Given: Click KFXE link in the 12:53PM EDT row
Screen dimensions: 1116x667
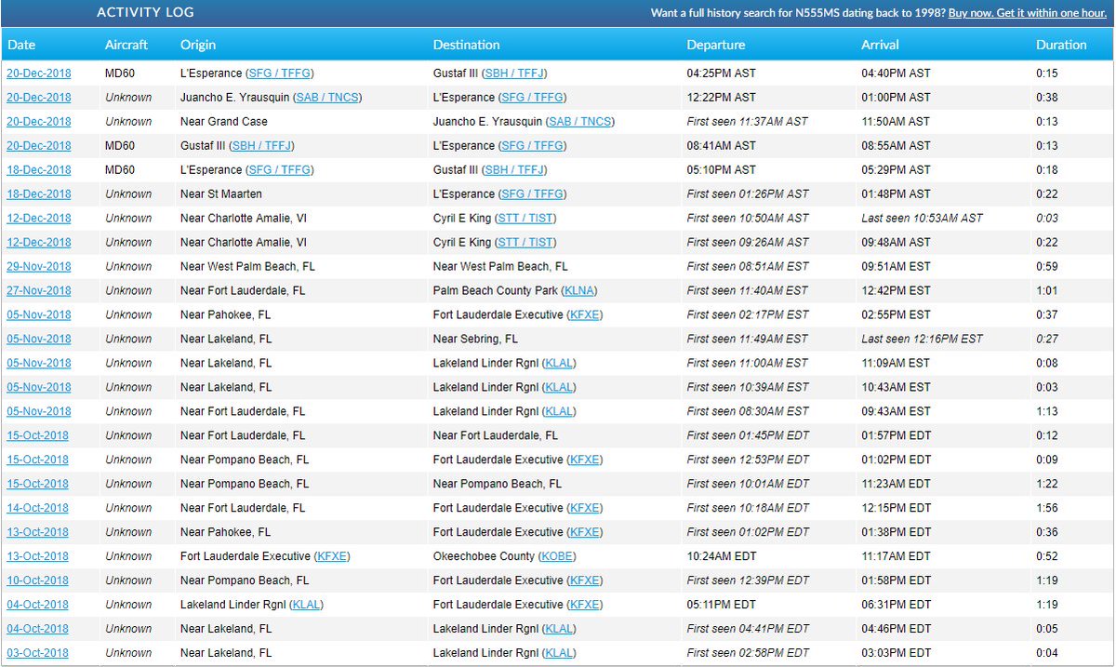Looking at the screenshot, I should [x=585, y=460].
